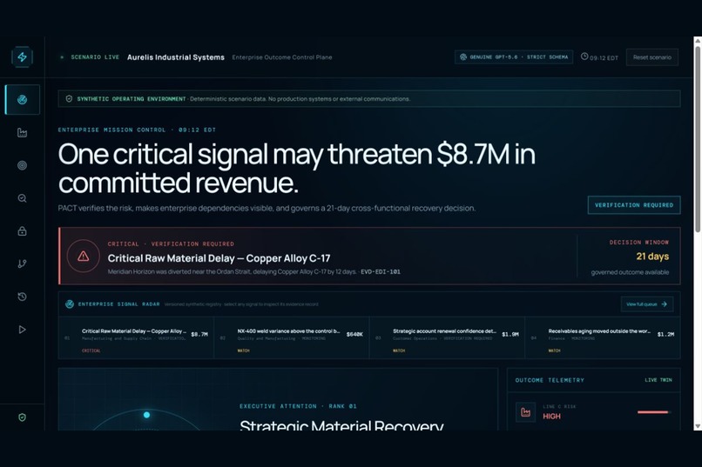Click the Scenario Live label
The width and height of the screenshot is (702, 467).
coord(95,57)
